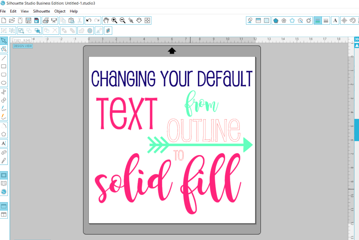
Task: Pick the Draw a Rectangle tool
Action: (x=4, y=66)
